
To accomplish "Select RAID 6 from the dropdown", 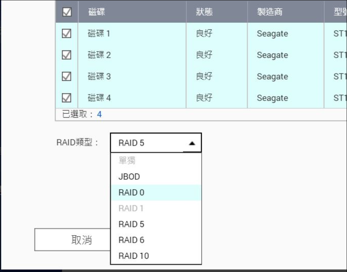I will (x=131, y=240).
